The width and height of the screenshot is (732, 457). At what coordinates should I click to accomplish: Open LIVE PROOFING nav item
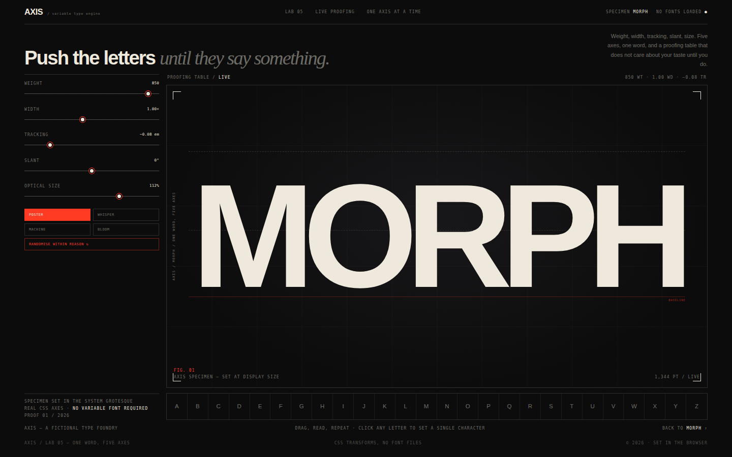point(335,12)
